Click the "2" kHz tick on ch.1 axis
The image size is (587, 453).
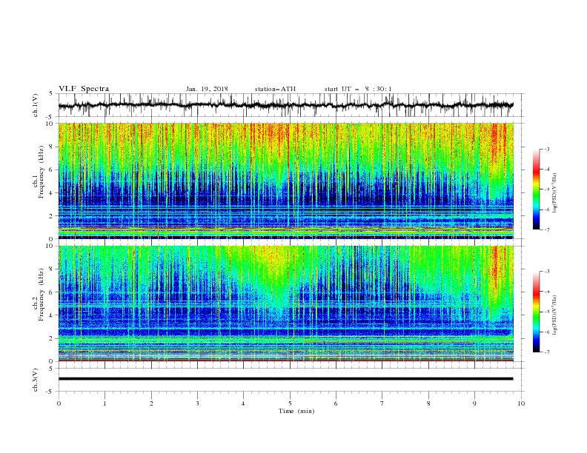pyautogui.click(x=51, y=216)
